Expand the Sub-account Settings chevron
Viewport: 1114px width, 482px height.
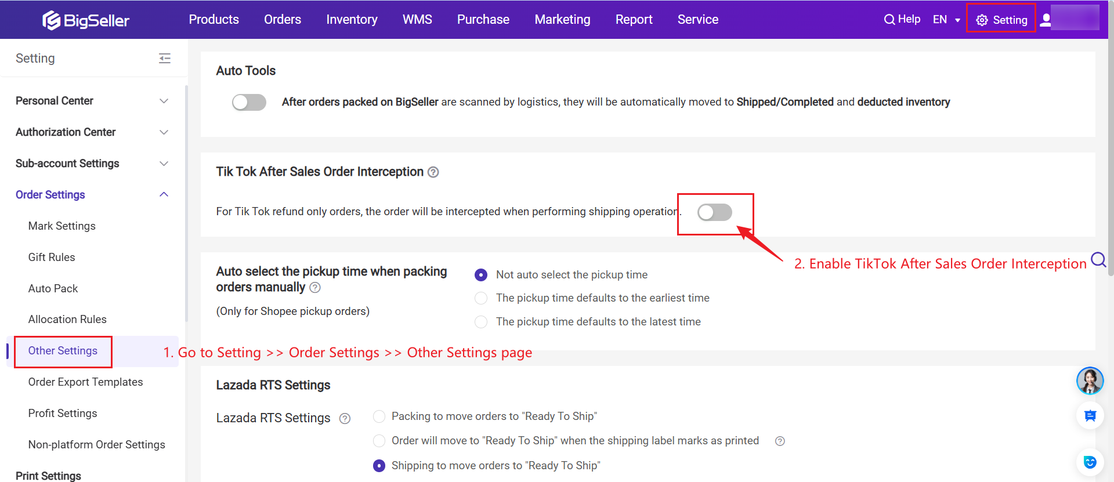164,164
